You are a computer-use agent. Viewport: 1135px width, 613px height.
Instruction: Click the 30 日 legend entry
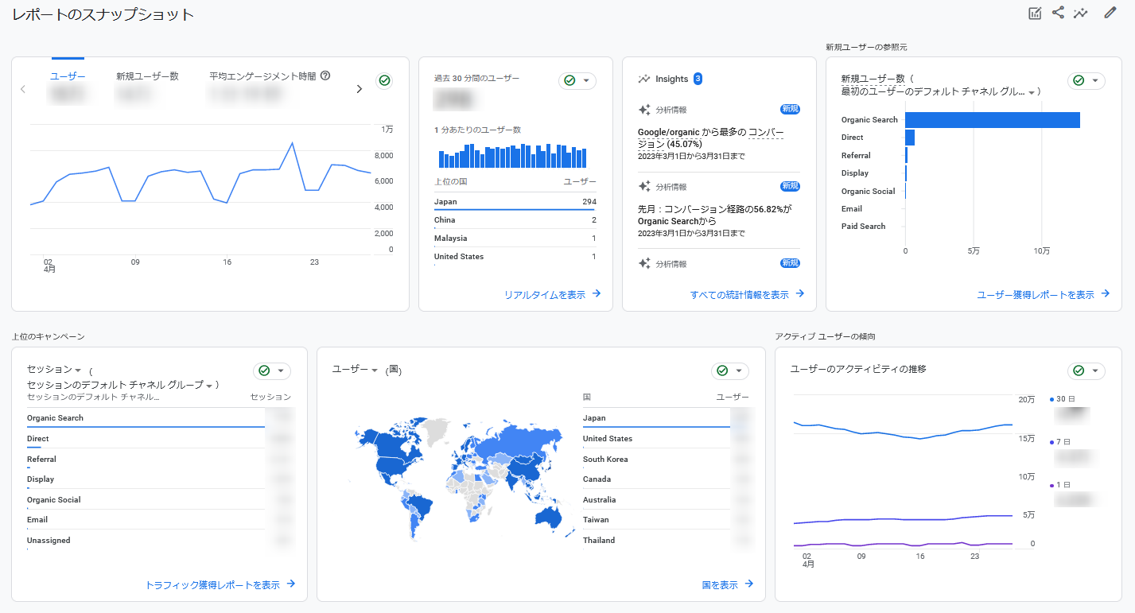pyautogui.click(x=1062, y=399)
